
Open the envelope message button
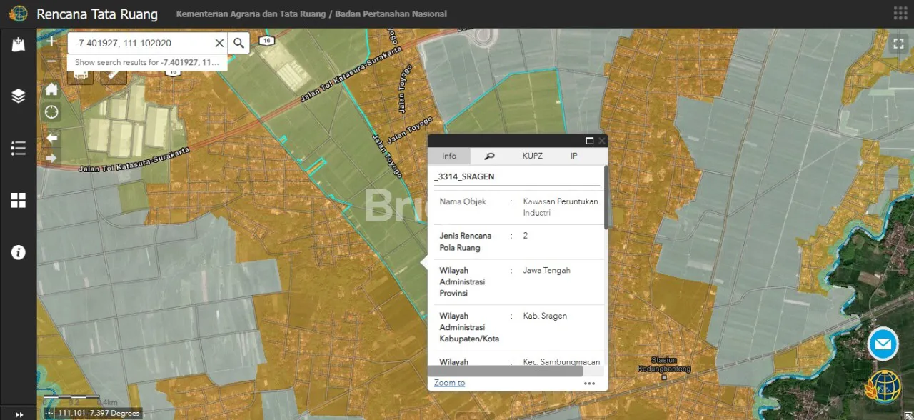tap(883, 344)
